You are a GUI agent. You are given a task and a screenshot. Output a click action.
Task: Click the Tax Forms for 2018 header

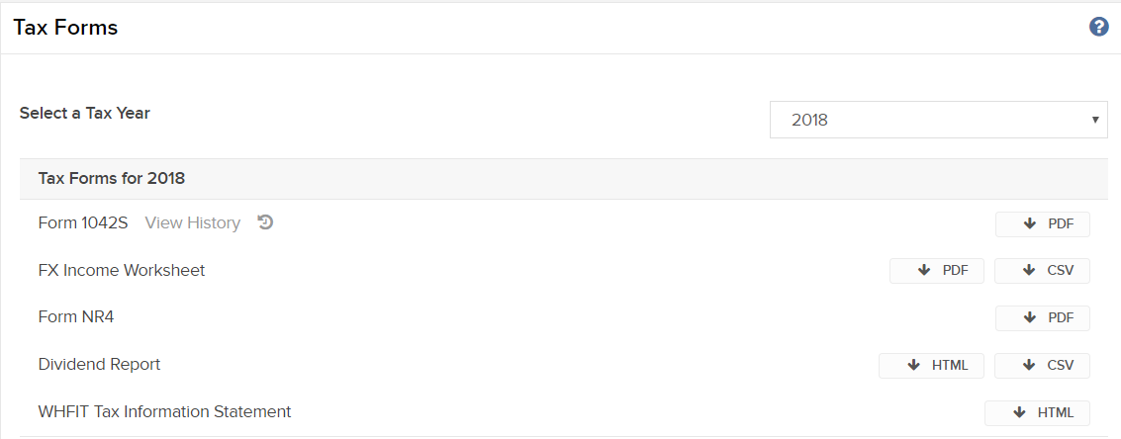click(x=112, y=178)
